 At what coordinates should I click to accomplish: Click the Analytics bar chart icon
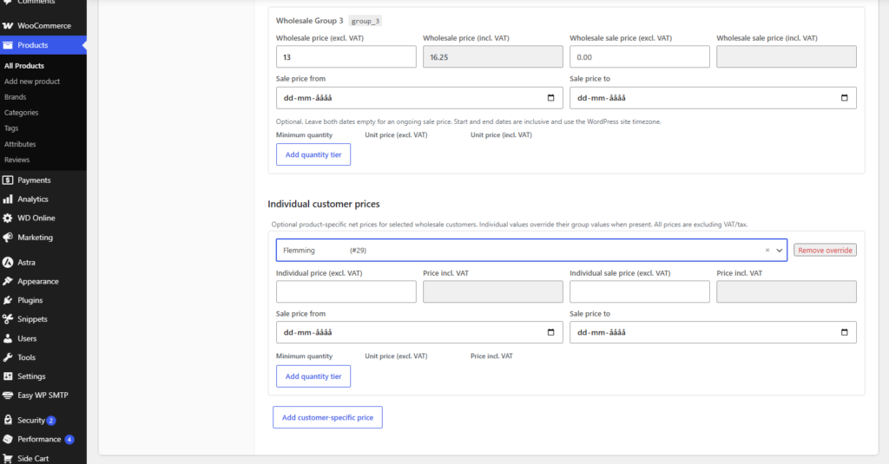click(x=8, y=199)
